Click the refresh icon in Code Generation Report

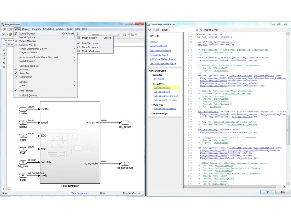[157, 30]
